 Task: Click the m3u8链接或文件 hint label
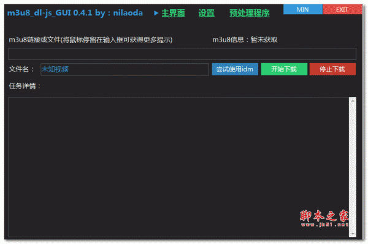[x=91, y=40]
